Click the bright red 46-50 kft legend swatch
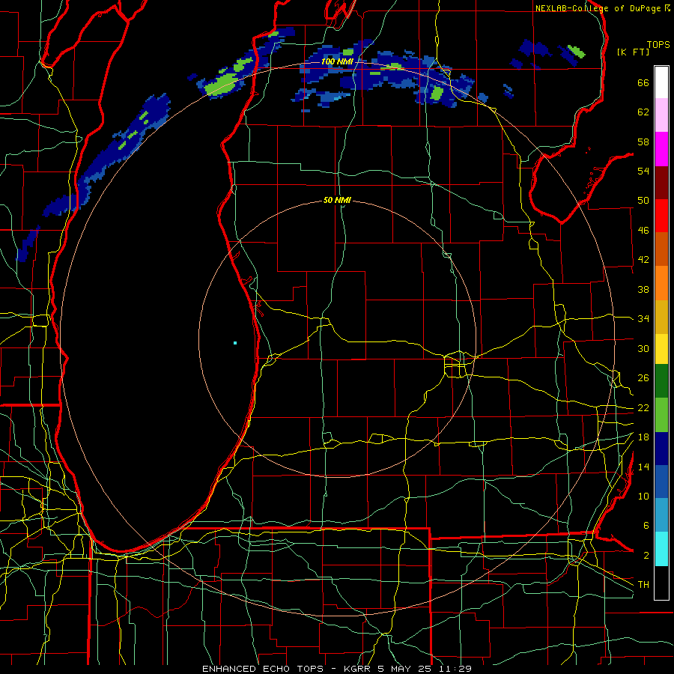674x674 pixels. click(x=661, y=216)
